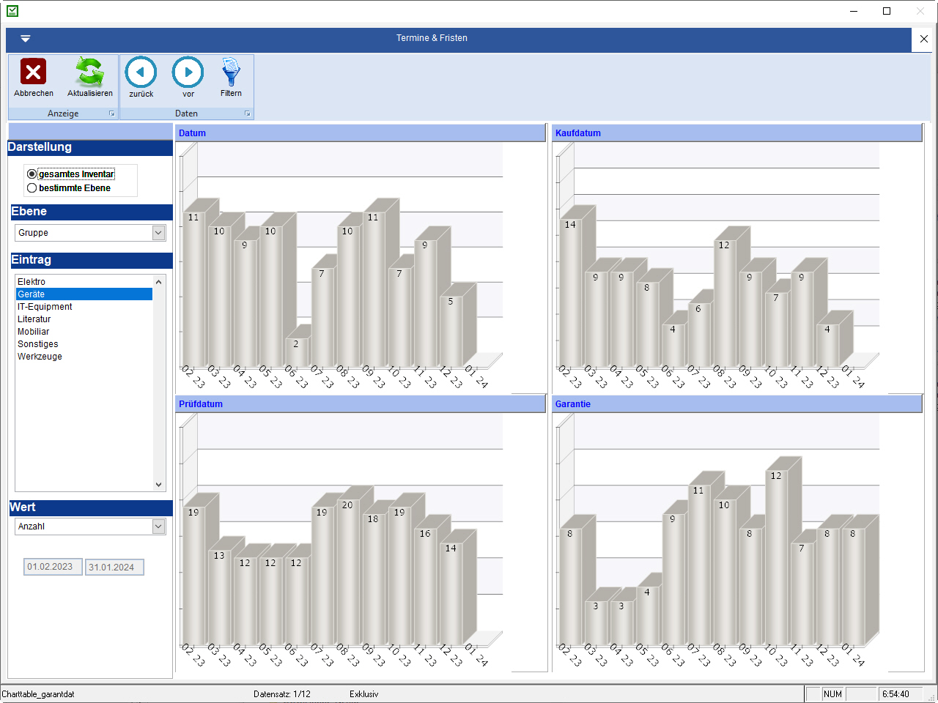
Task: Open the Filtern funnel tool
Action: 231,72
